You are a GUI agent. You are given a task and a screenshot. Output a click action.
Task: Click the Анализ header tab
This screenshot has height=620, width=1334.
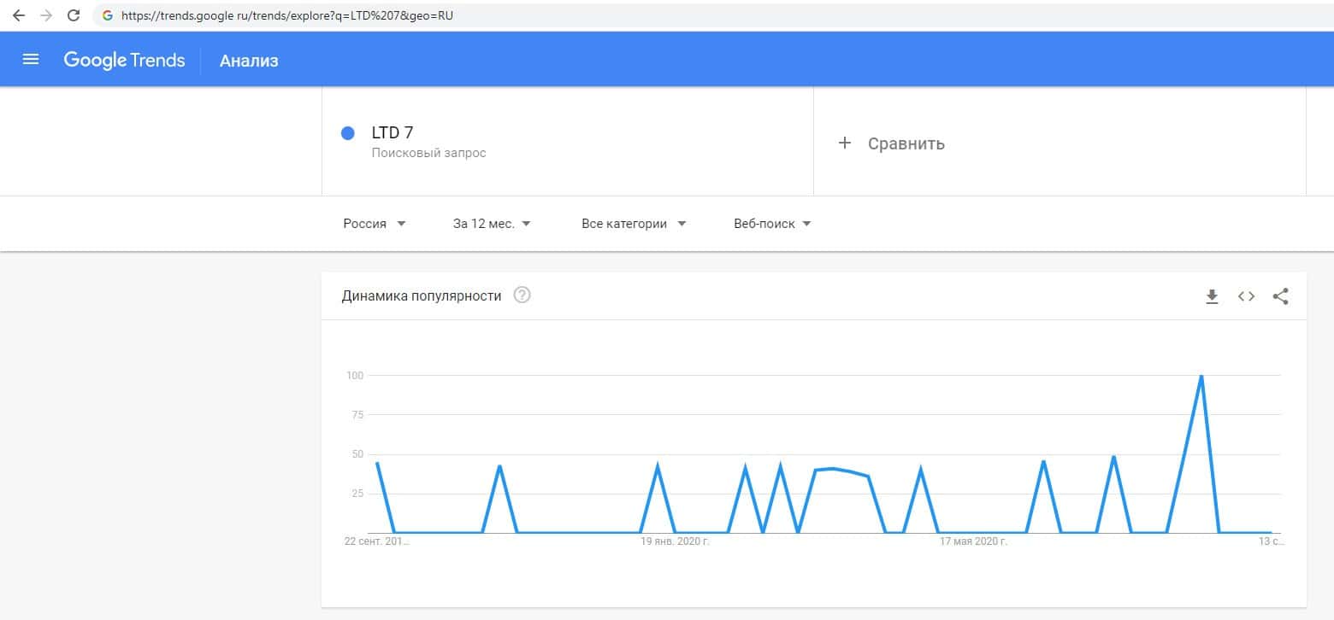point(249,61)
